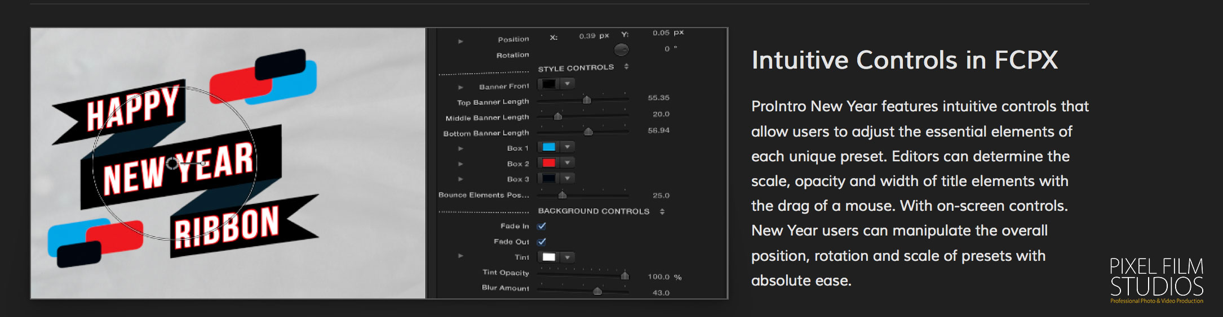Click the Blur Amount slider handle
The height and width of the screenshot is (317, 1223).
click(x=597, y=291)
